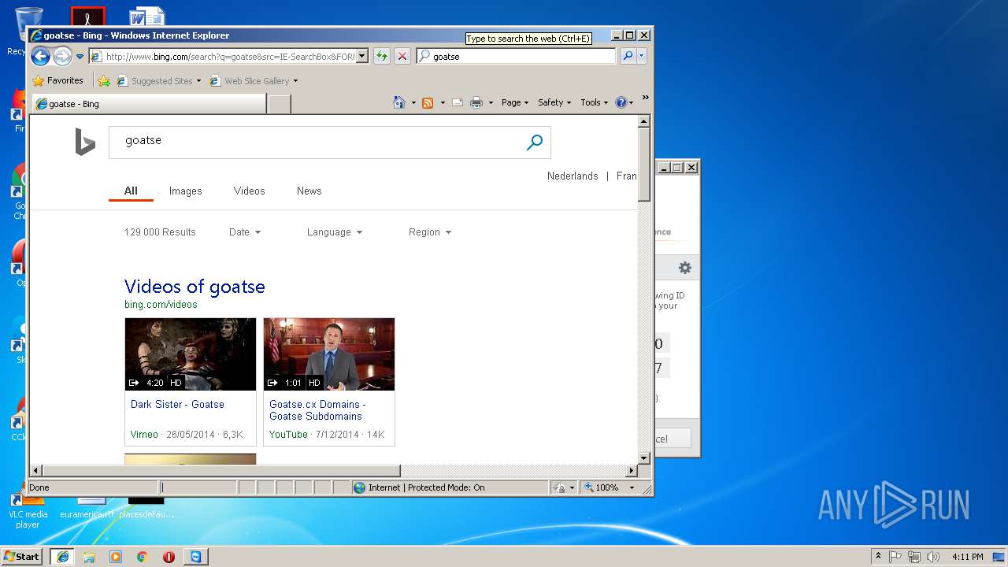The height and width of the screenshot is (567, 1008).
Task: Select the goatse - Bing tab
Action: tap(148, 104)
